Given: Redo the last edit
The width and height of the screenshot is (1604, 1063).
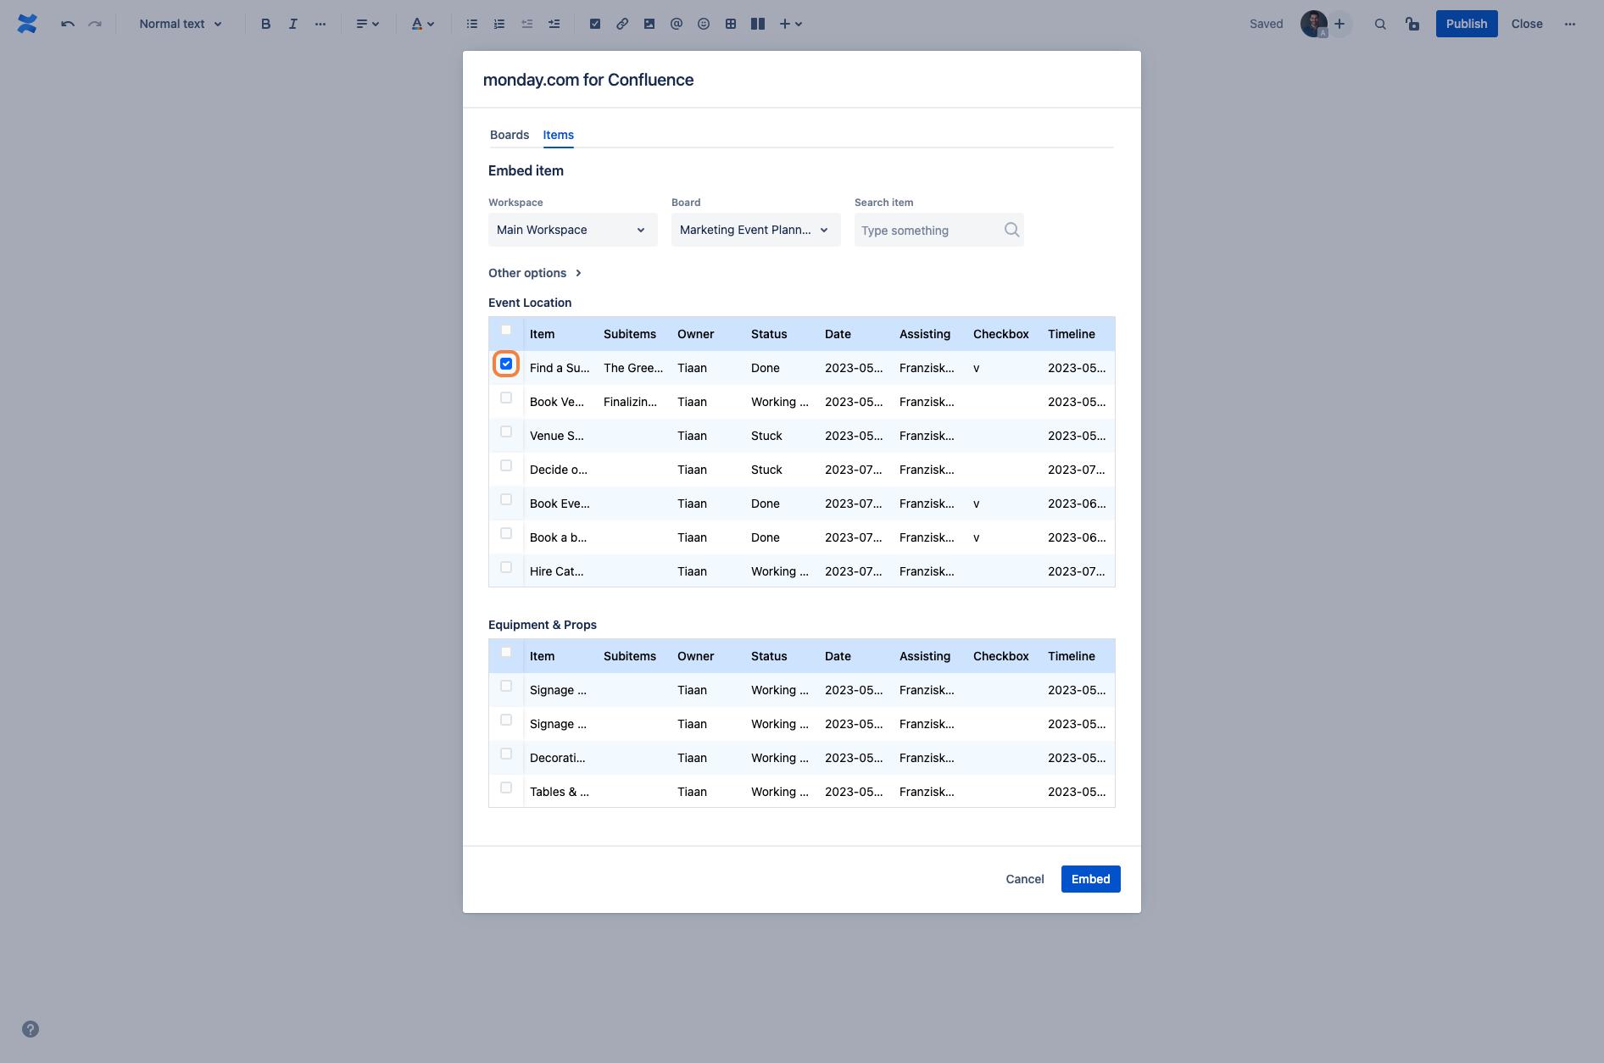Looking at the screenshot, I should click(95, 24).
